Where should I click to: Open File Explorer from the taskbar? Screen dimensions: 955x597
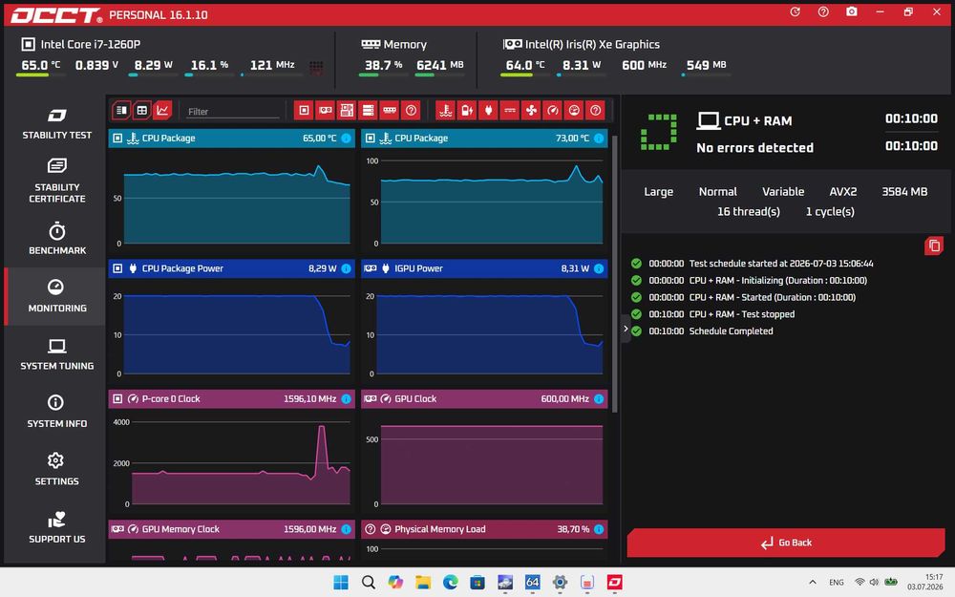pos(423,583)
